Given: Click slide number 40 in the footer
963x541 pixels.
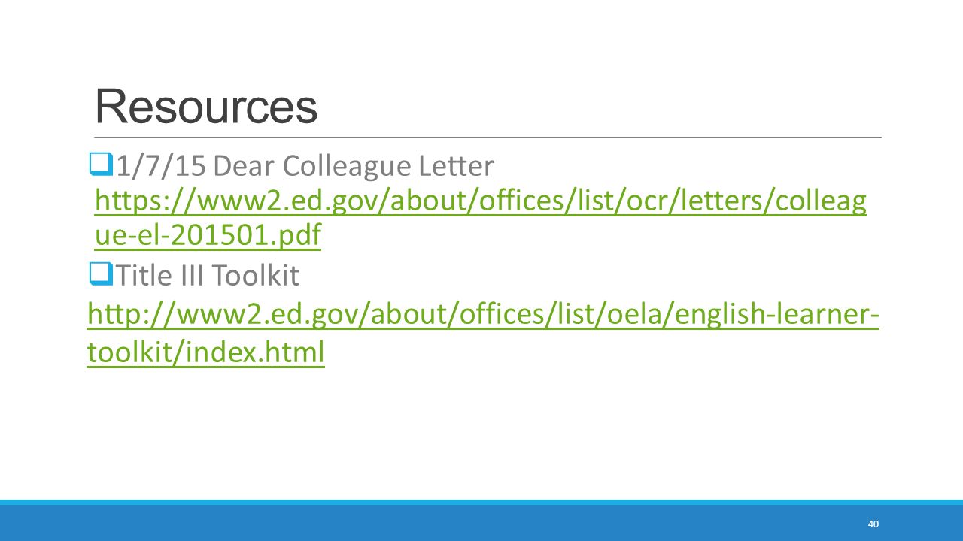Looking at the screenshot, I should [x=873, y=524].
